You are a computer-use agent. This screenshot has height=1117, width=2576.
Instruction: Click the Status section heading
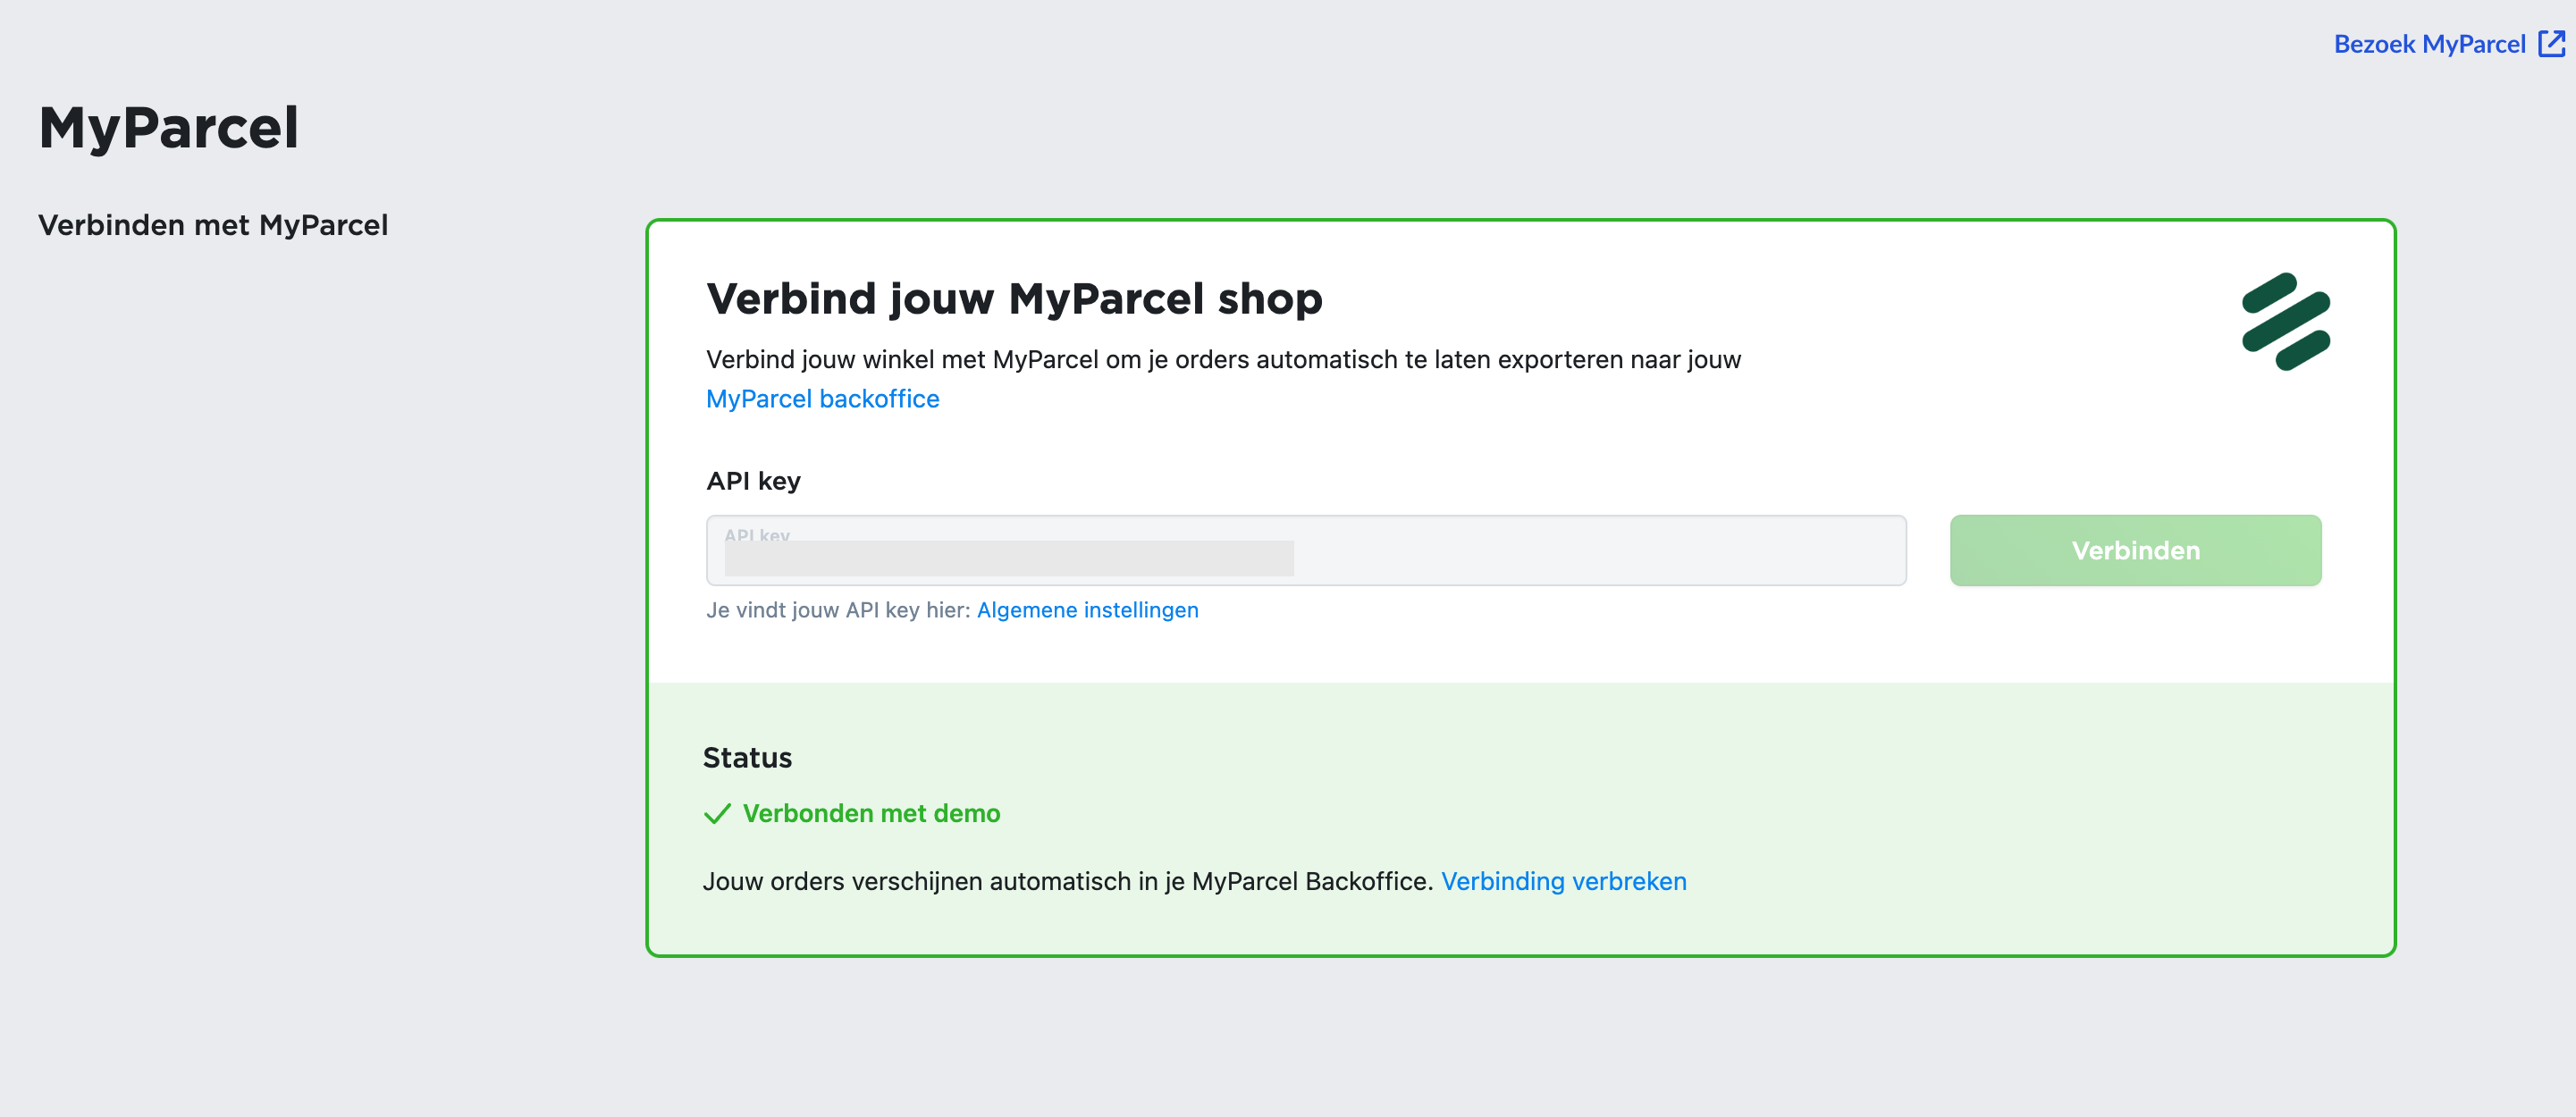click(746, 757)
